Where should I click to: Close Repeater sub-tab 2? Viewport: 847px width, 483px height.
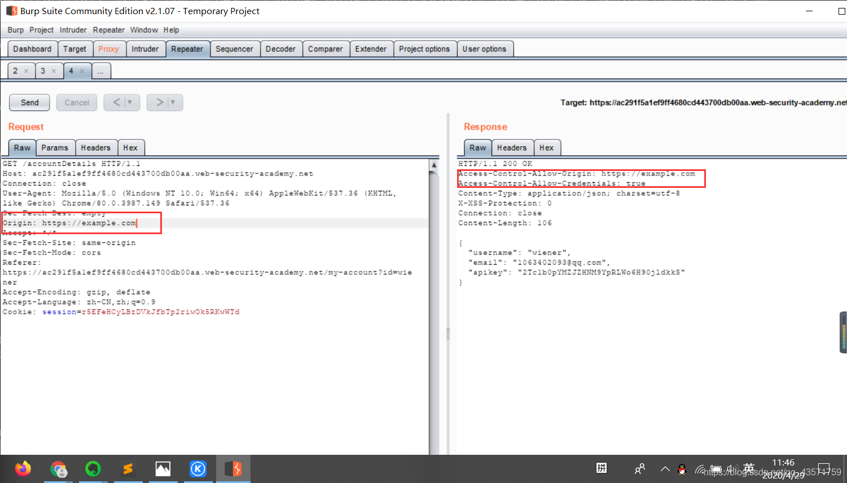[26, 71]
